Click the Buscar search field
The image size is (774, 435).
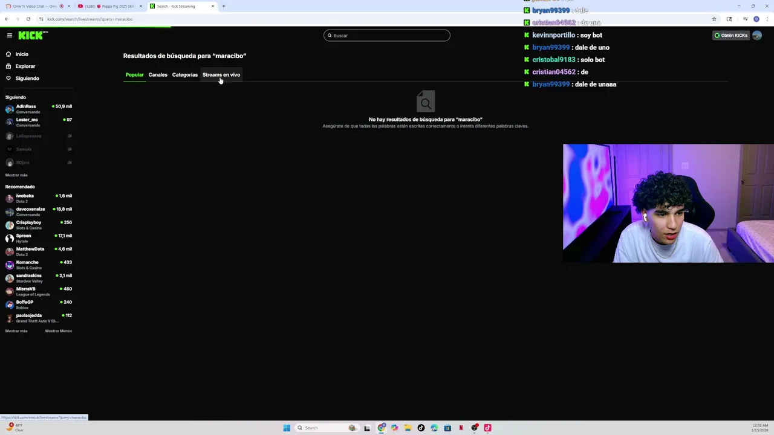387,36
